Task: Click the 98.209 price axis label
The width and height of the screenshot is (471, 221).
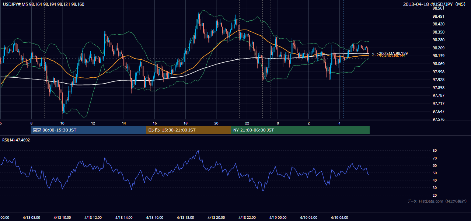Action: pos(438,48)
